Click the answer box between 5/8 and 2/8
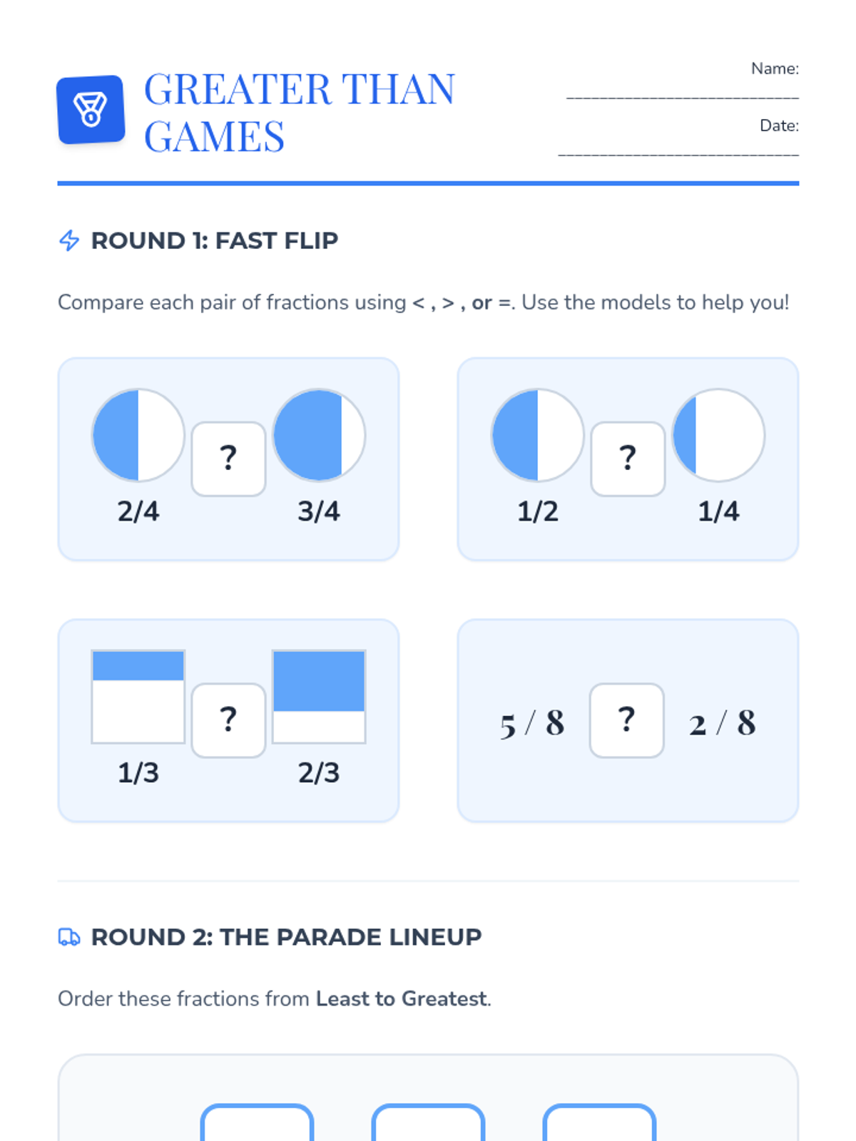This screenshot has width=856, height=1141. point(626,720)
